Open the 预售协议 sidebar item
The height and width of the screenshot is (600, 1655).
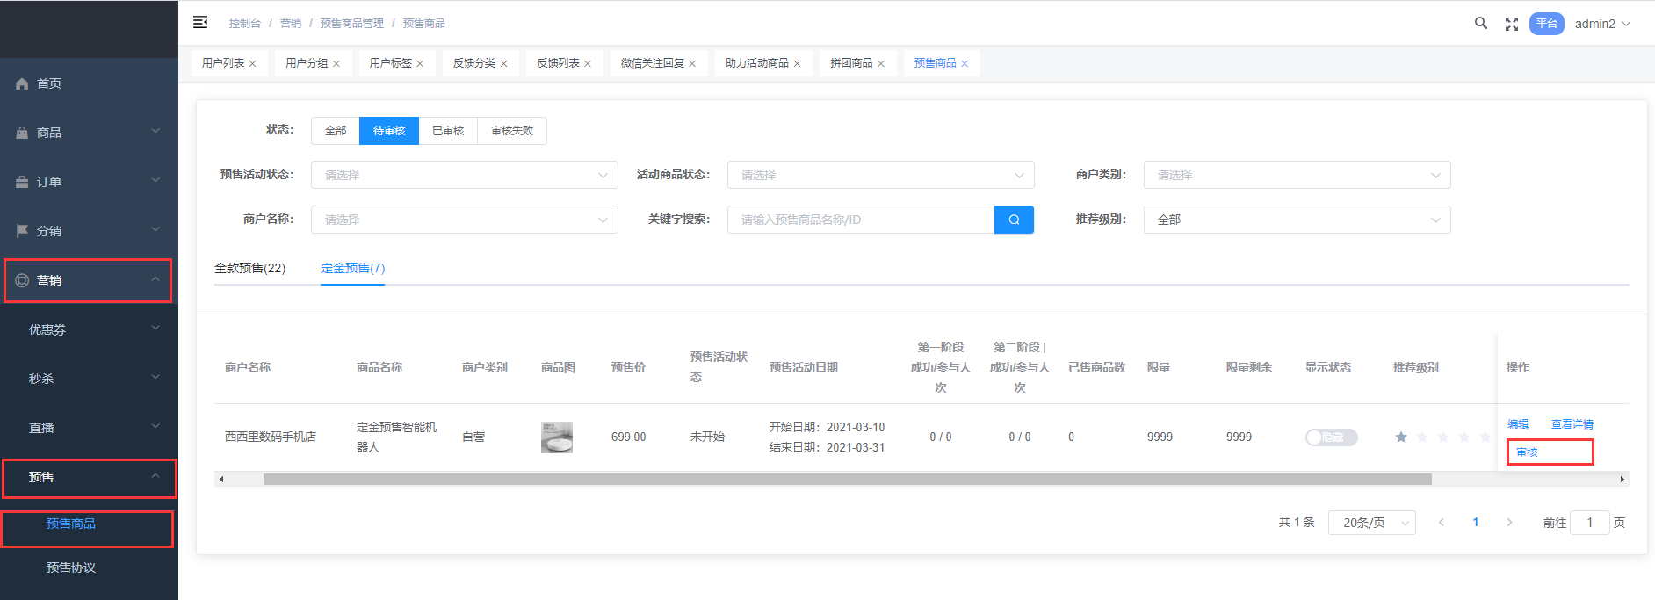coord(71,567)
